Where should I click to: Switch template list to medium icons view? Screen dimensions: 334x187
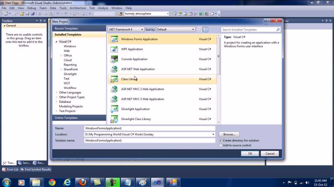[x=205, y=29]
